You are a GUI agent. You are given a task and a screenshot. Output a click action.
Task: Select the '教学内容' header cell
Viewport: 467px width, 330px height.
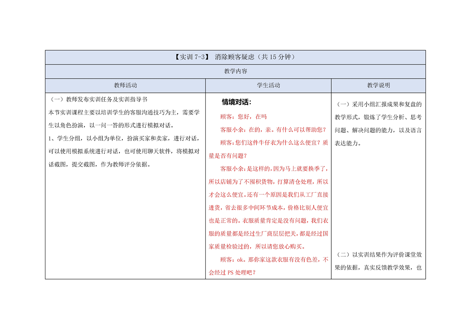(235, 71)
